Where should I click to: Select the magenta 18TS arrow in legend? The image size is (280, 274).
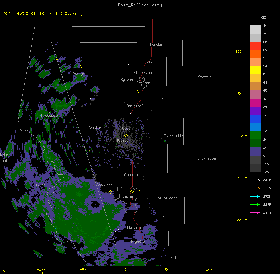(x=255, y=212)
